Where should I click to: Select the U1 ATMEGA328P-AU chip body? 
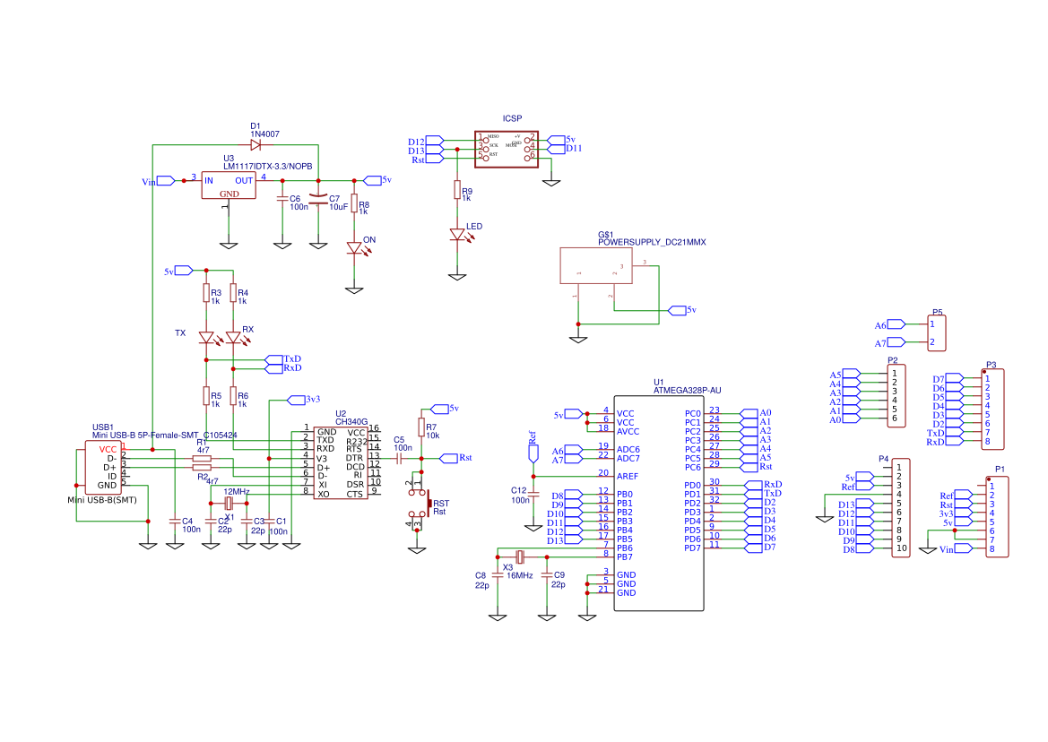[659, 503]
